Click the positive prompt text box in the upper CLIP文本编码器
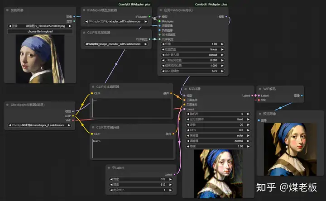Image resolution: width=326 pixels, height=201 pixels. pyautogui.click(x=131, y=108)
